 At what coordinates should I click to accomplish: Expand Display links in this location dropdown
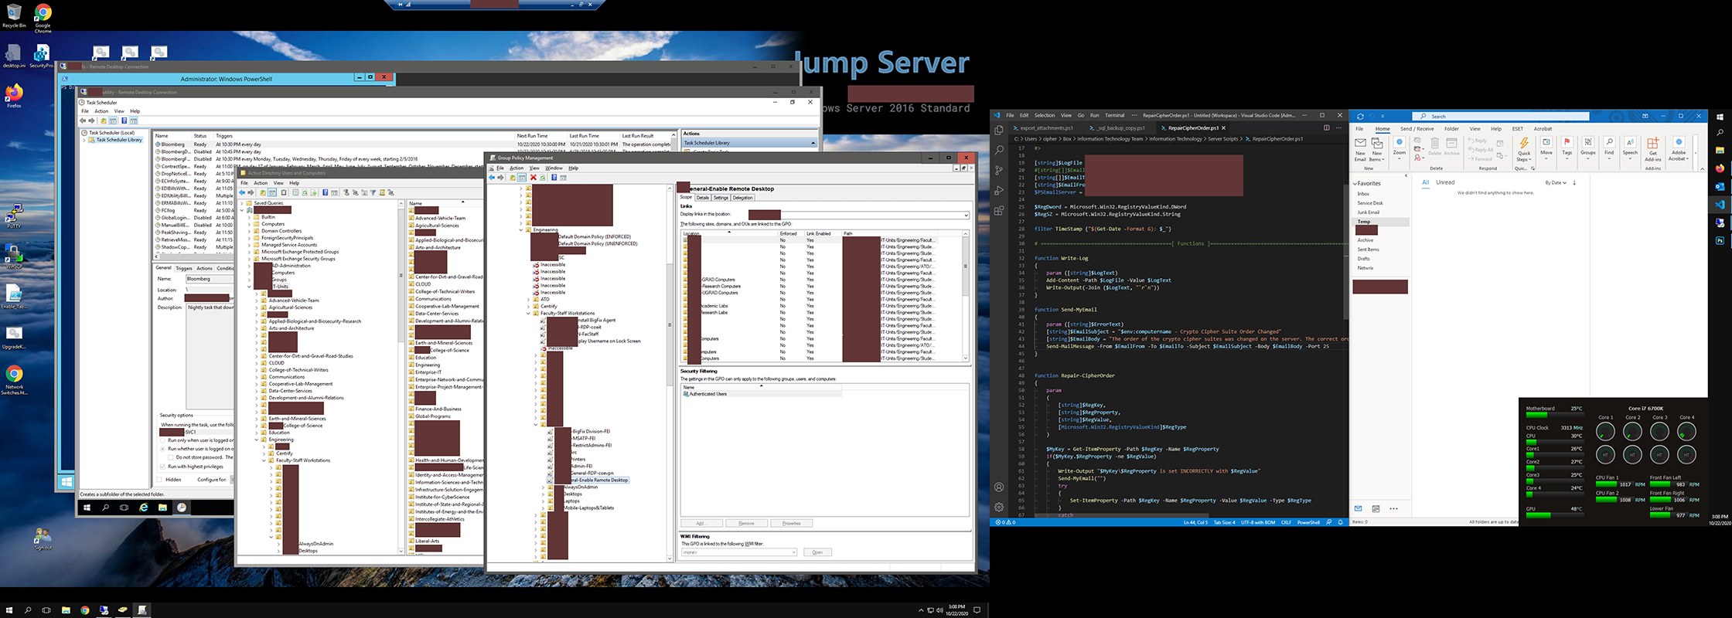pos(966,216)
